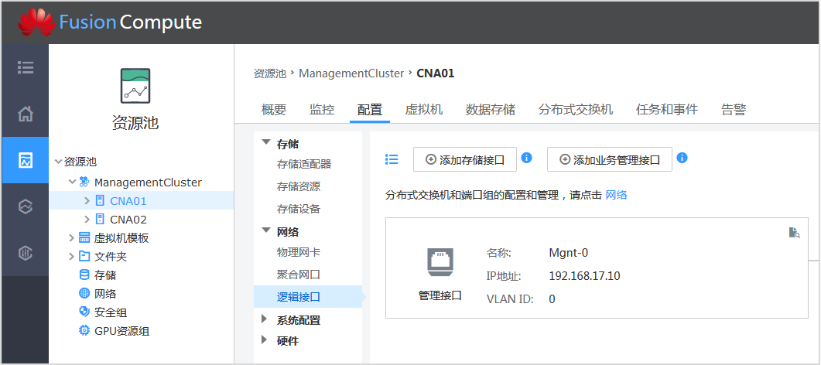Click the 网络 globe icon in the tree
This screenshot has width=821, height=365.
(x=84, y=293)
